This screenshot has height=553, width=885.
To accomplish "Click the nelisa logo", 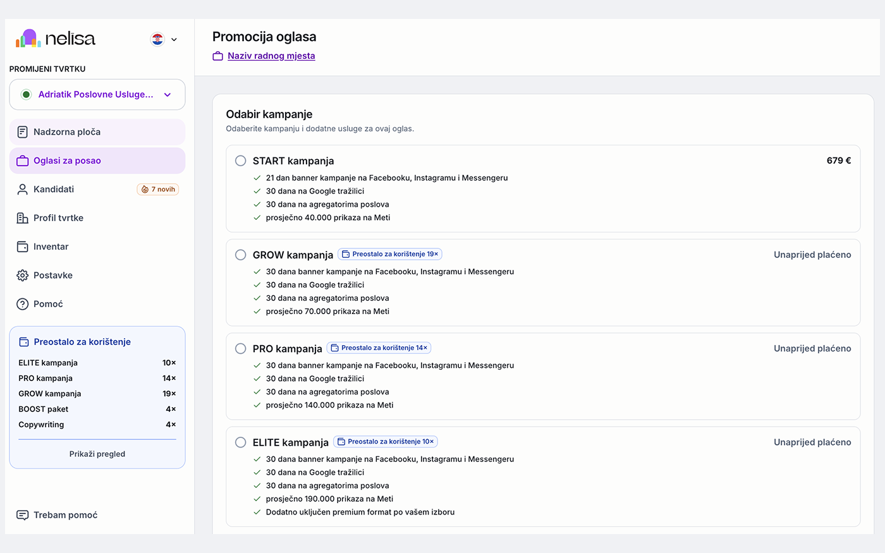I will (56, 39).
